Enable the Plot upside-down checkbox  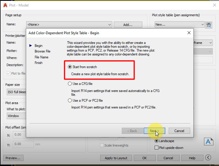(156, 147)
